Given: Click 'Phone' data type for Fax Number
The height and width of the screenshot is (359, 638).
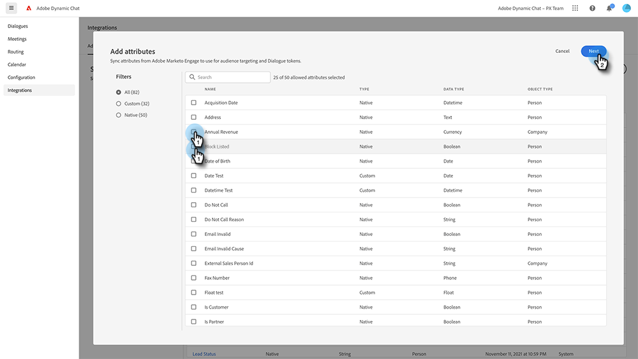Looking at the screenshot, I should click(450, 278).
